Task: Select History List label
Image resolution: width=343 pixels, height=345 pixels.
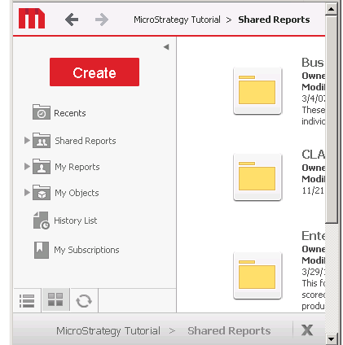Action: pyautogui.click(x=75, y=221)
